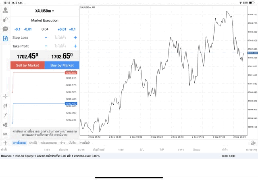The height and width of the screenshot is (180, 258).
Task: Open the chat messages icon
Action: pyautogui.click(x=5, y=29)
